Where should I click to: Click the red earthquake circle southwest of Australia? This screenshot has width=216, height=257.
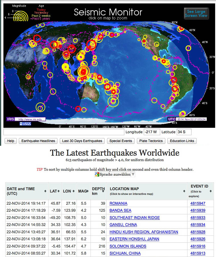(78, 109)
